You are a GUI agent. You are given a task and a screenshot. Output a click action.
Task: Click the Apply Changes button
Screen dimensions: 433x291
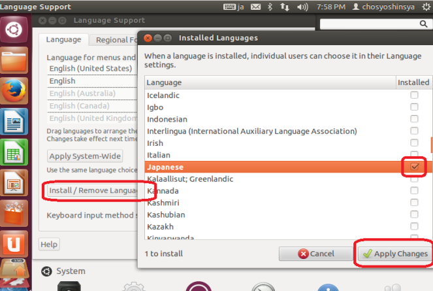click(x=394, y=254)
